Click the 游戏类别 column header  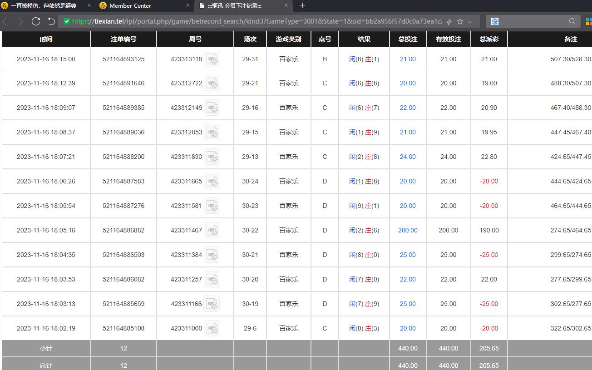(x=289, y=39)
